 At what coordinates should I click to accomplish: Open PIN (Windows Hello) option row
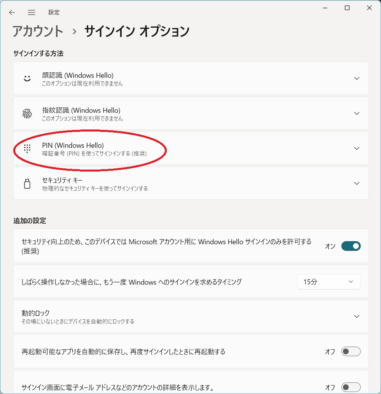pos(190,148)
